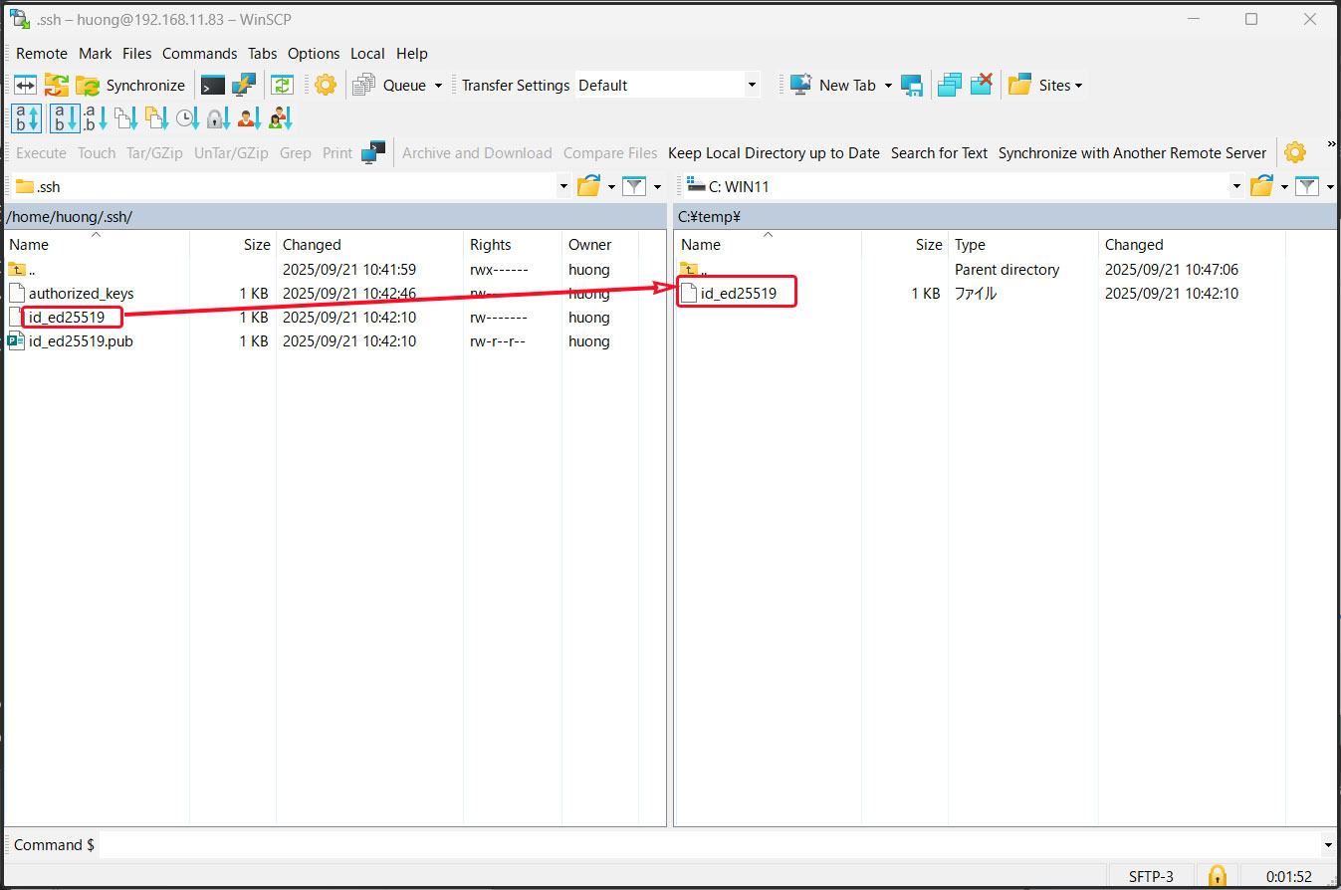Screen dimensions: 1341x890
Task: Click the Compare Directories icon
Action: pyautogui.click(x=25, y=86)
